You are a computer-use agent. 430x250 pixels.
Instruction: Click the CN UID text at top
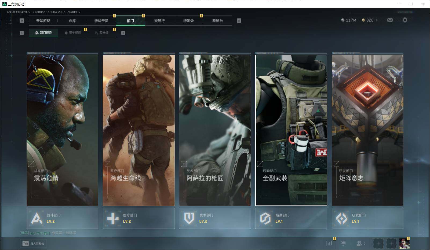click(x=44, y=12)
